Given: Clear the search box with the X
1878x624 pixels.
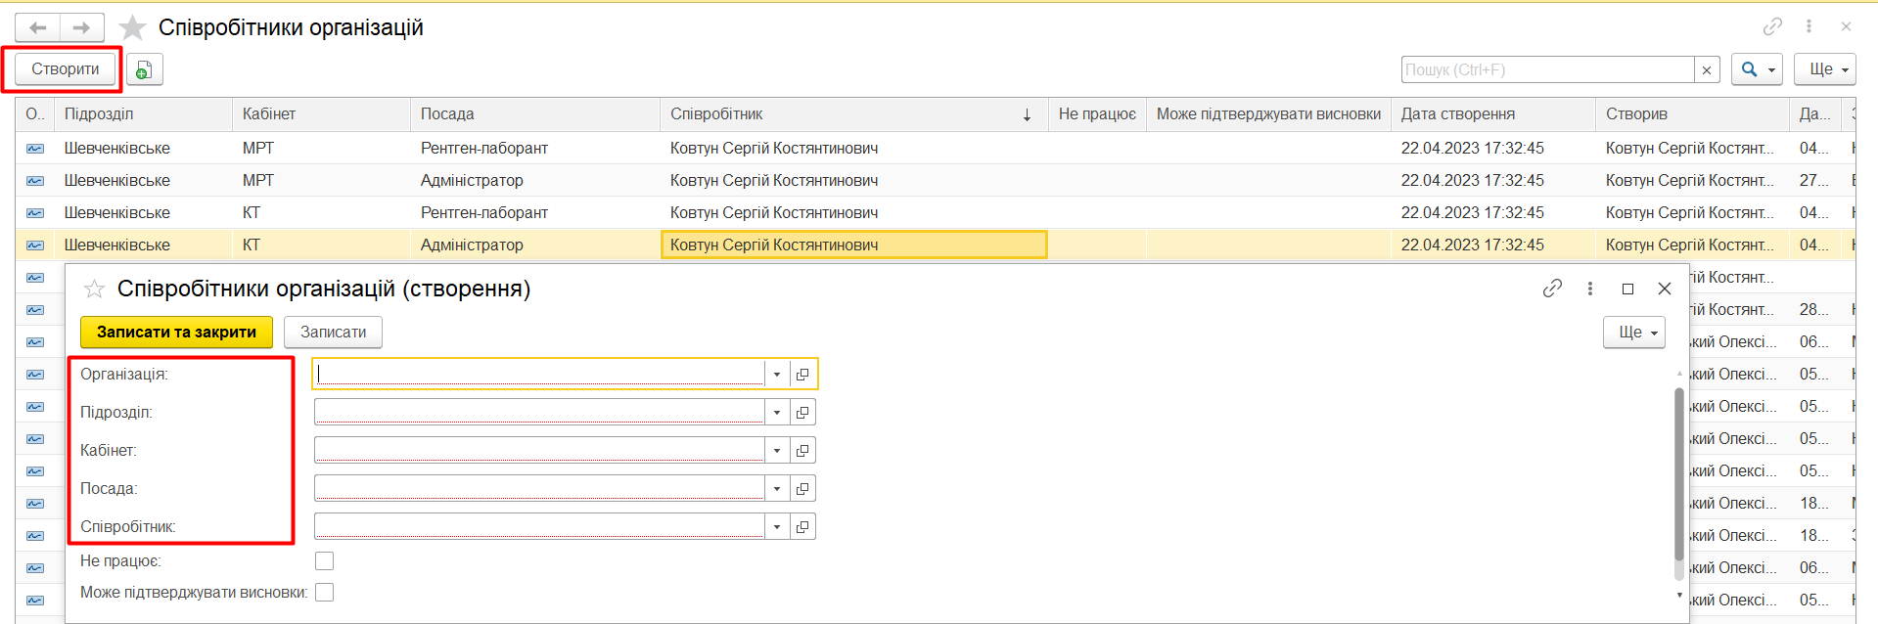Looking at the screenshot, I should (1707, 69).
